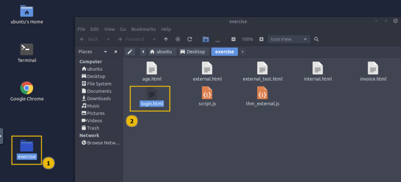This screenshot has width=401, height=182.
Task: Open the Go menu
Action: pos(123,29)
